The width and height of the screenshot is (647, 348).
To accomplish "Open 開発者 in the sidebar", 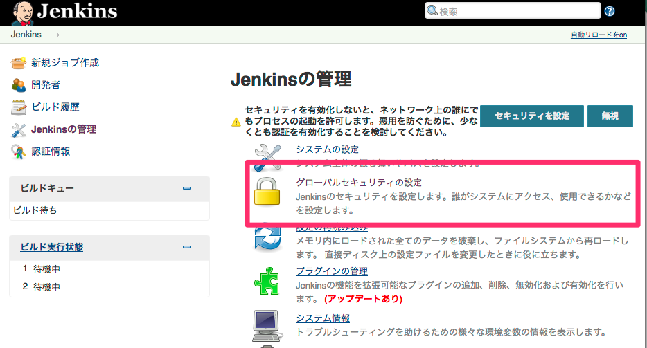I will point(46,85).
